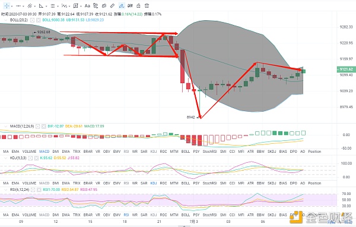
Task: Expand the horizontal line tool dropdown arrow
Action: pyautogui.click(x=23, y=6)
